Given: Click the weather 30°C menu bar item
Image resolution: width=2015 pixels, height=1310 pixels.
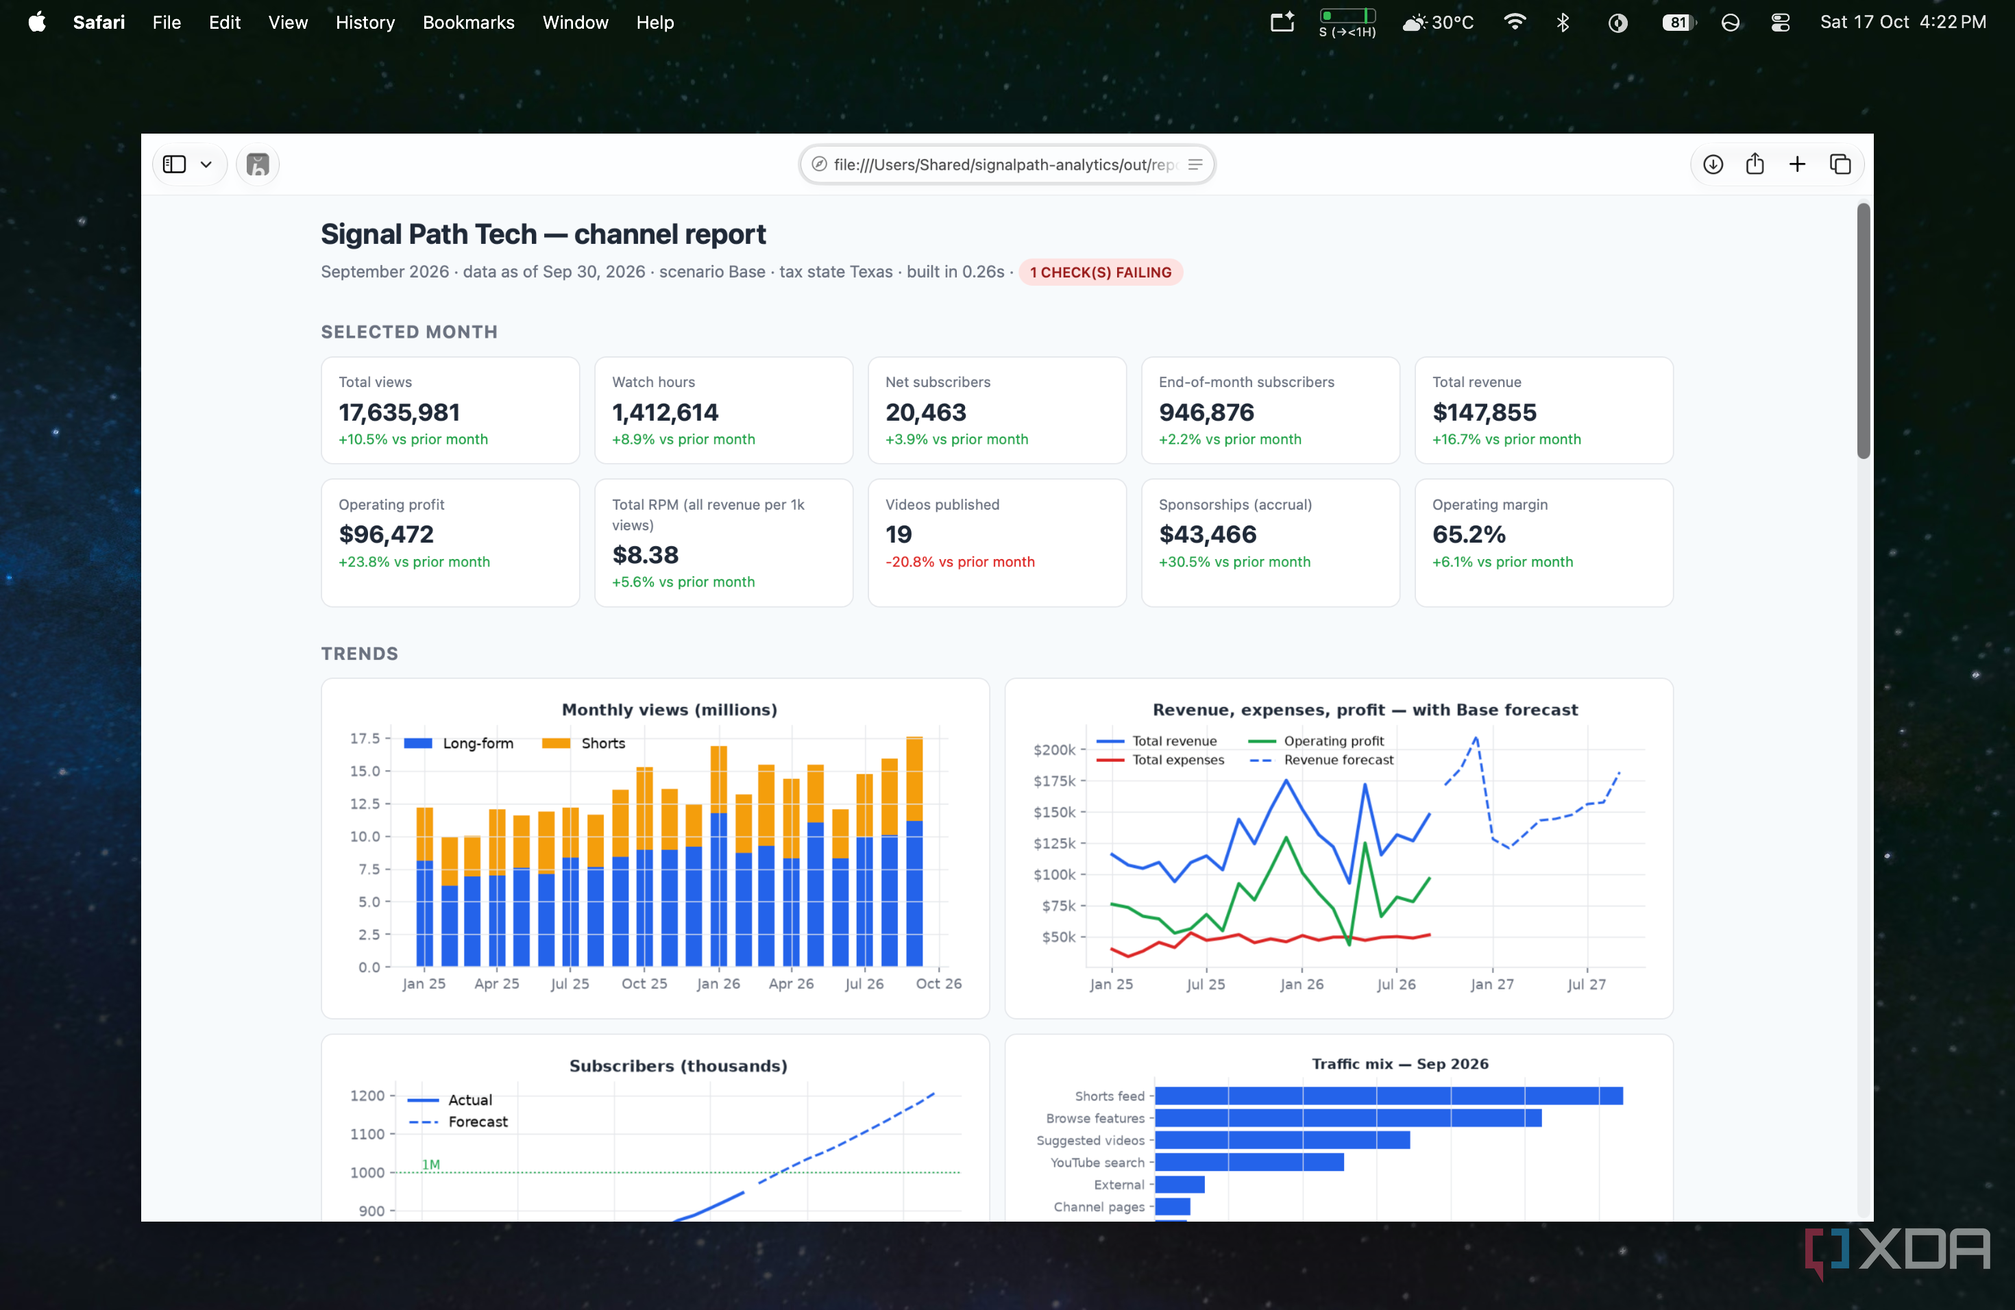Looking at the screenshot, I should 1438,23.
